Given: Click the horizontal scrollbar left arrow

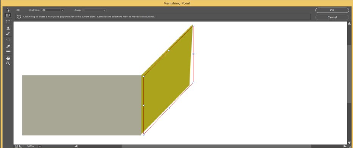Looking at the screenshot, I should point(76,146).
